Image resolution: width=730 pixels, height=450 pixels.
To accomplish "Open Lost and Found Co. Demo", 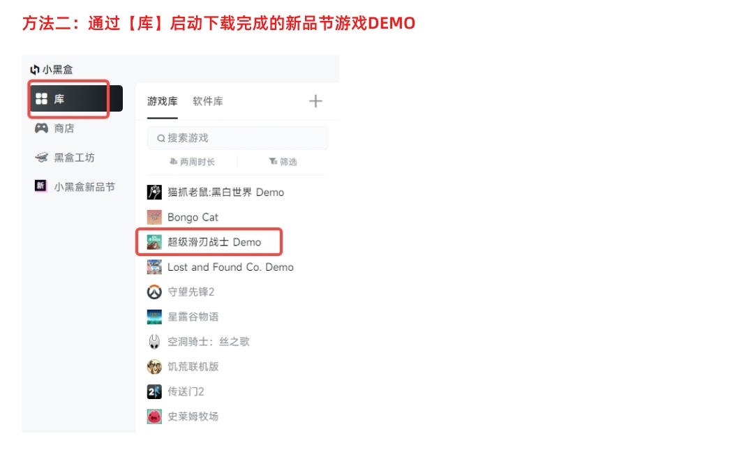I will pos(221,267).
